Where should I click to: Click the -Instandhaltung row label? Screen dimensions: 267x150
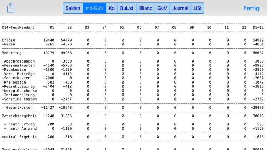pos(18,95)
